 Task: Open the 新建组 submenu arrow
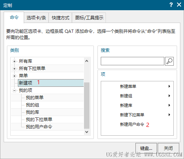pos(169,96)
